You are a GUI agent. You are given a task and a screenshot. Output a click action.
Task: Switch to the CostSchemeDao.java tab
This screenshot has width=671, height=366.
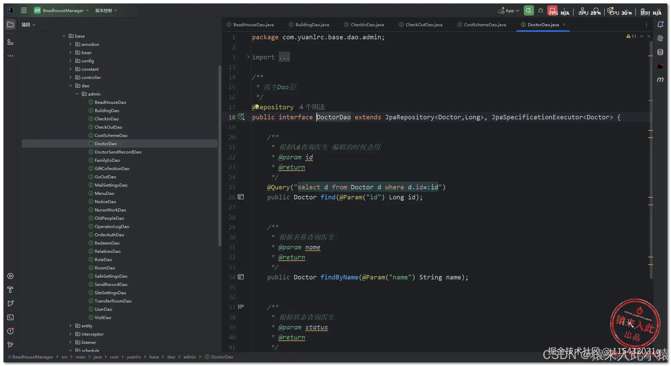[x=482, y=24]
